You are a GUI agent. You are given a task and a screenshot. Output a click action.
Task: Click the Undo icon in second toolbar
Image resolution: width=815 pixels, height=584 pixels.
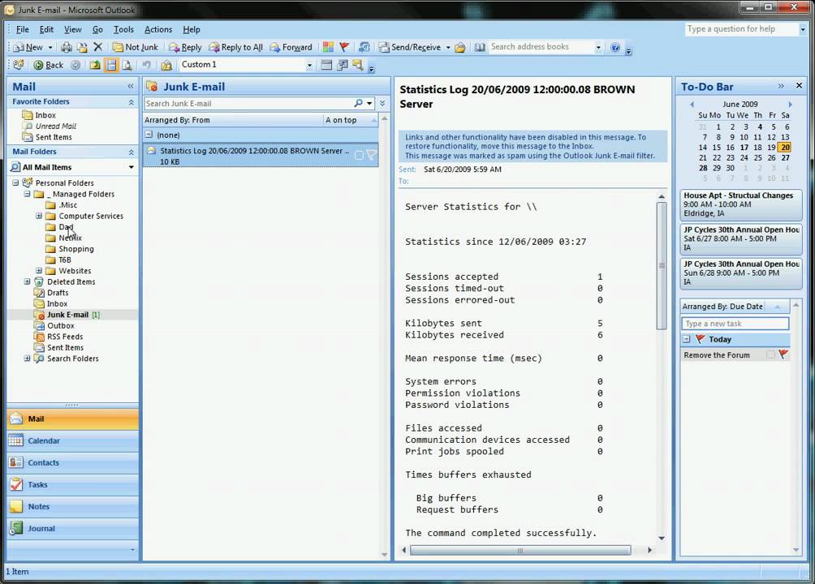pyautogui.click(x=147, y=65)
